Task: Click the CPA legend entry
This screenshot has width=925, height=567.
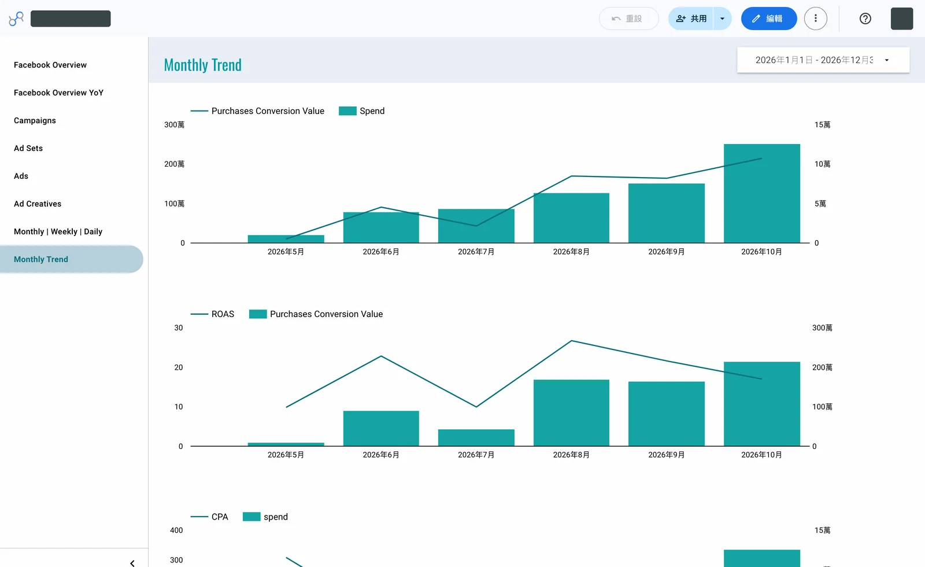Action: (x=209, y=517)
